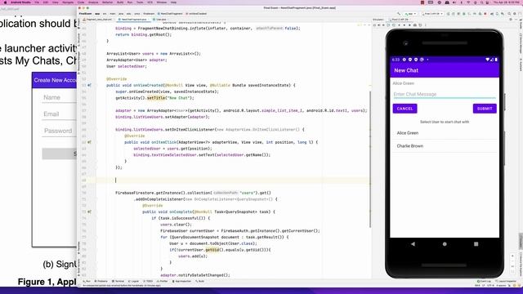Screen dimensions: 523x294
Task: Open the Navigate menu
Action: pos(68,2)
